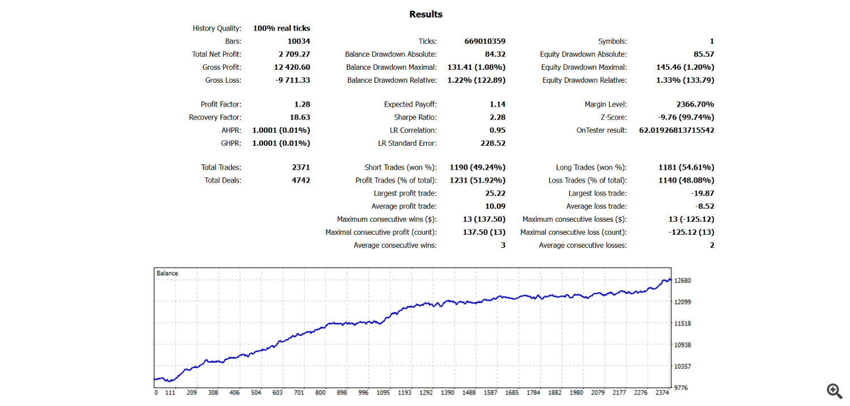Click the Long Trades won percentage value
The image size is (850, 406).
686,167
